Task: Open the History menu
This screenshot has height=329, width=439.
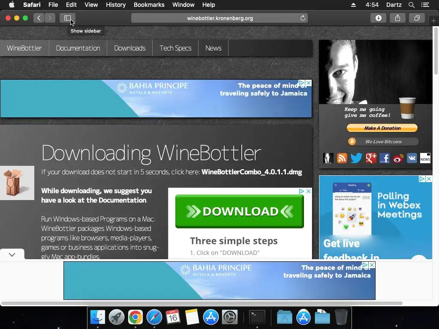Action: (x=116, y=5)
